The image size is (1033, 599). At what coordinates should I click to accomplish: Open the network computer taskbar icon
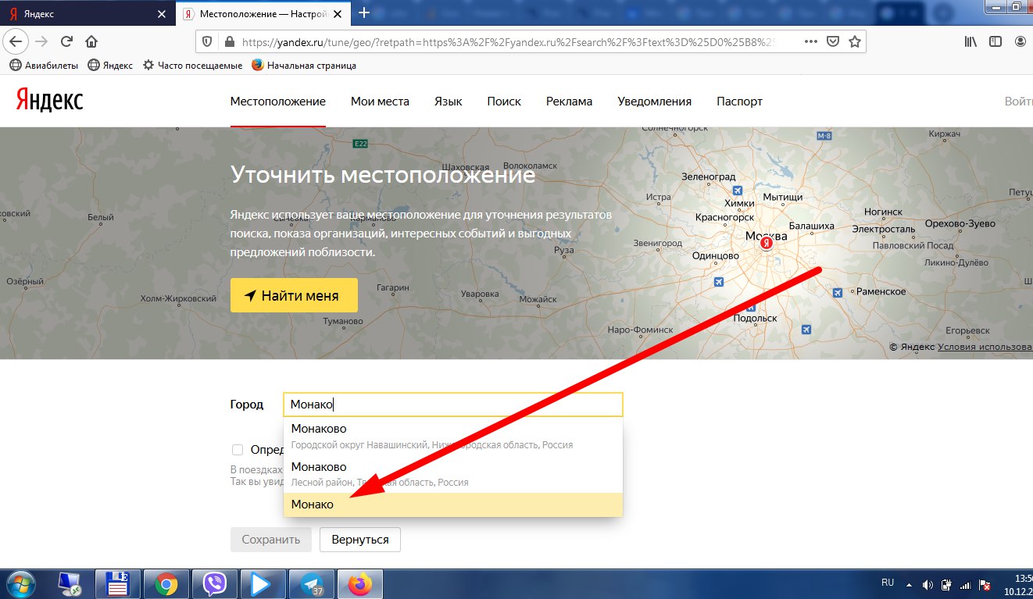click(71, 584)
